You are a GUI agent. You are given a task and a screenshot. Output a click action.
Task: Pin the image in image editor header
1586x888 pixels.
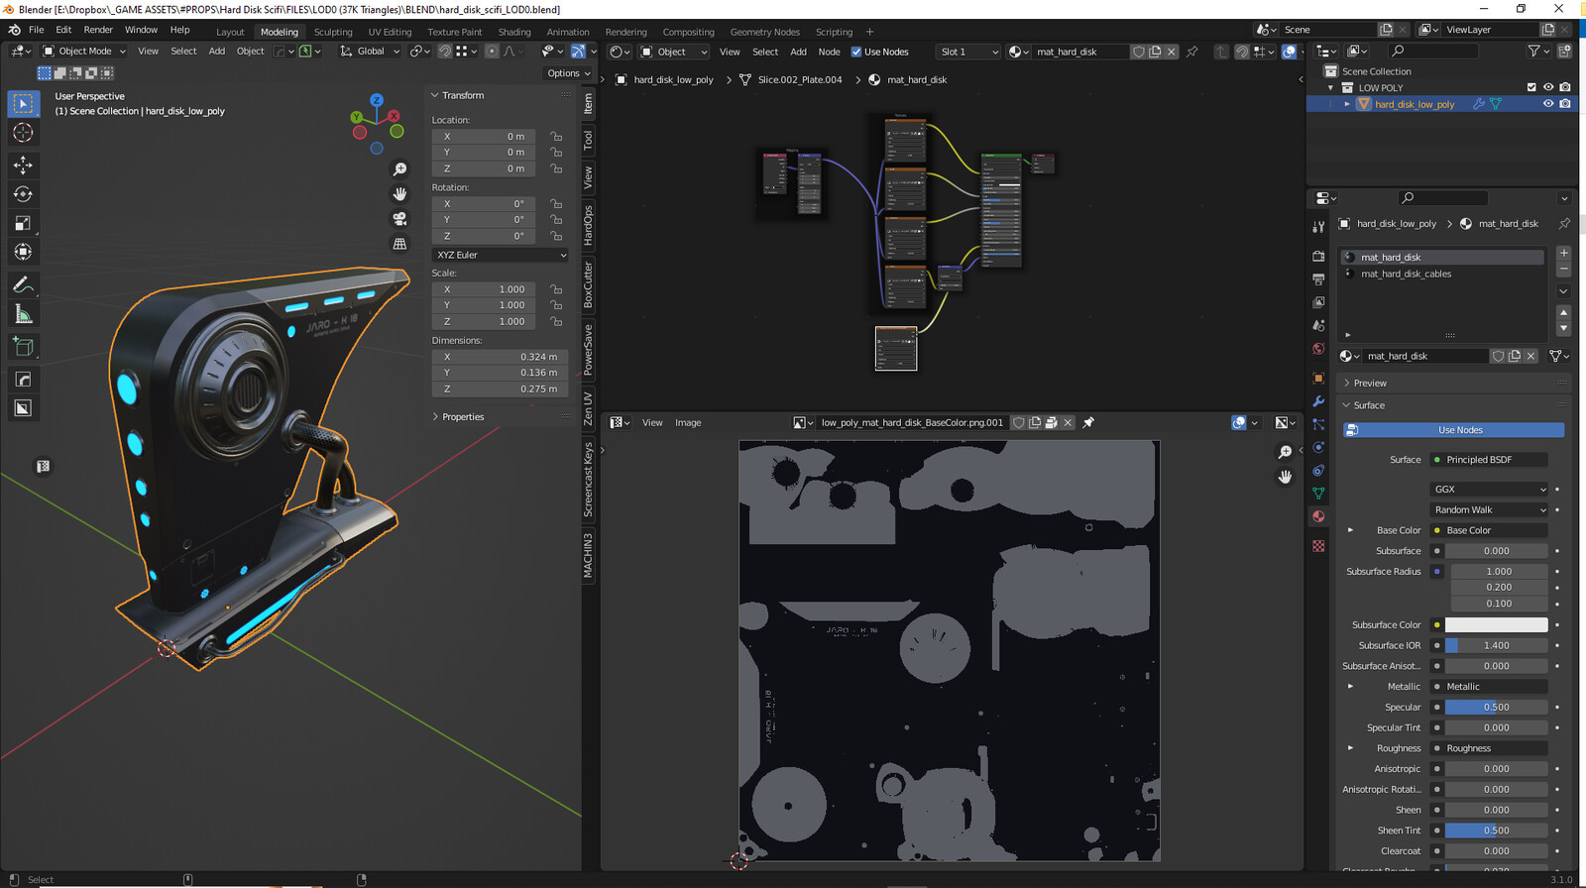[x=1088, y=422]
